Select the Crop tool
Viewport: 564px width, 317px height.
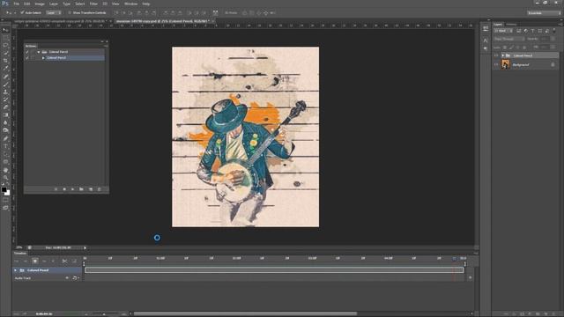5,61
